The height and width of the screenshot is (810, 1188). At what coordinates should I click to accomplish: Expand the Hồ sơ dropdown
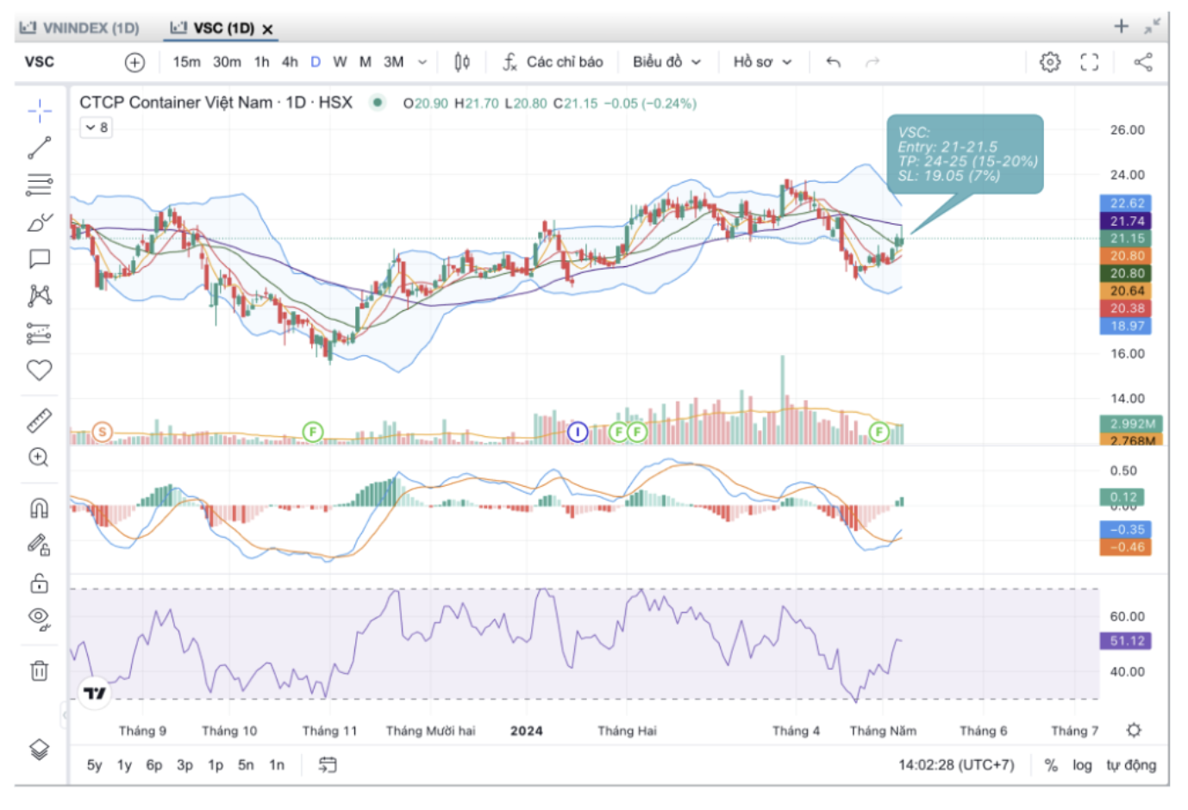[x=762, y=62]
